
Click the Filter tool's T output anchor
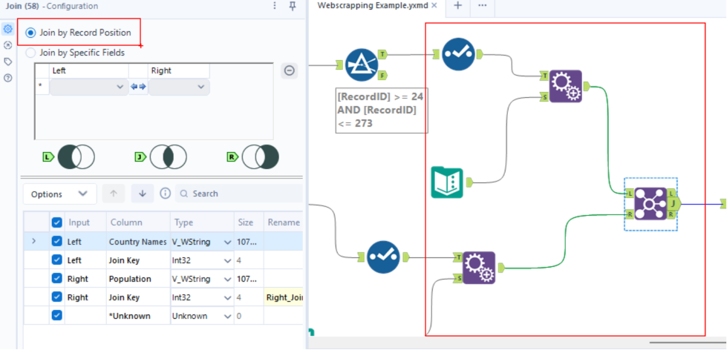[383, 53]
